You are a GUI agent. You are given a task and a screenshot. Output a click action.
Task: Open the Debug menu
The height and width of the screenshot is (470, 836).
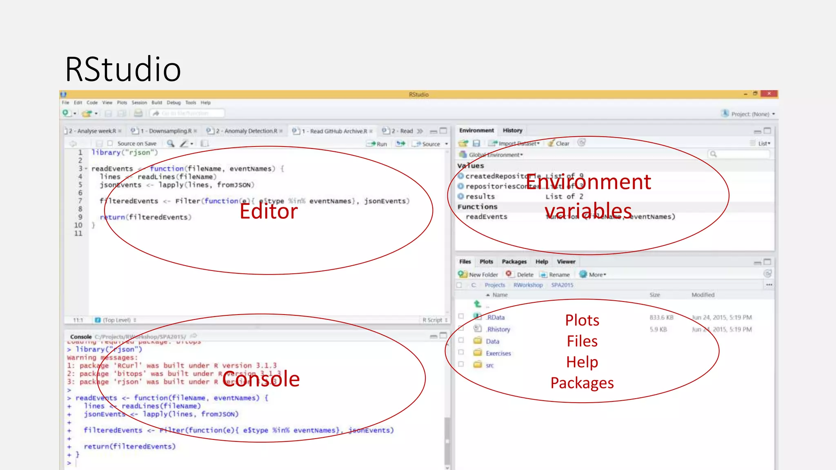point(173,102)
